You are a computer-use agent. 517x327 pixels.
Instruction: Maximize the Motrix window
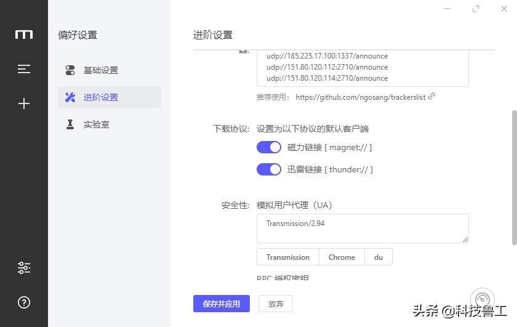point(475,9)
